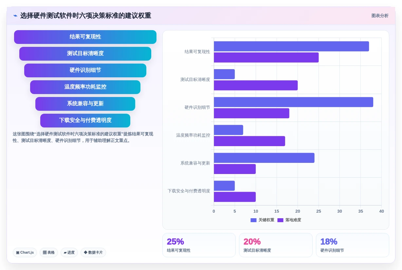This screenshot has height=270, width=402.
Task: Click the 表格 tag chip
Action: 49,252
